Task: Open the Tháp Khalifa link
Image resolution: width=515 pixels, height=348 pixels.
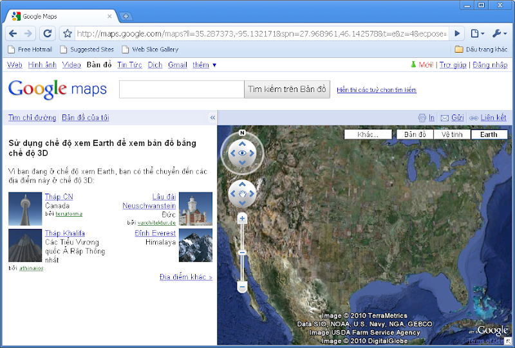Action: click(65, 233)
